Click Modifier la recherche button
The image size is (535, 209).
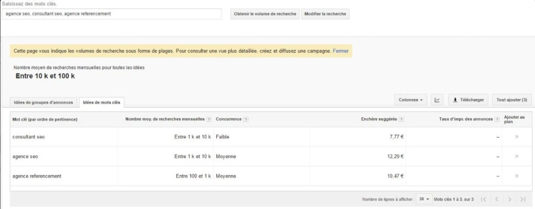[325, 14]
